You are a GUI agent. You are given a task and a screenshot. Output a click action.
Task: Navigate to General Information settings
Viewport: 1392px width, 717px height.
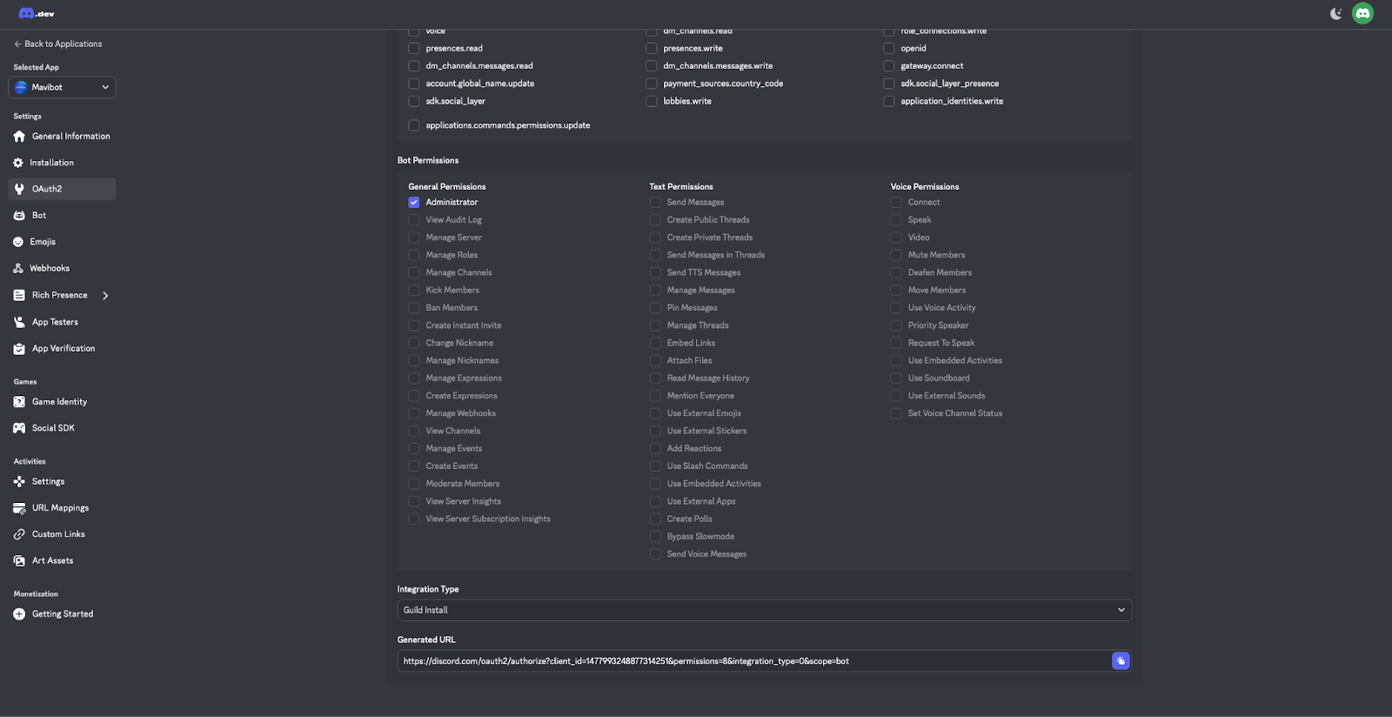pos(70,137)
